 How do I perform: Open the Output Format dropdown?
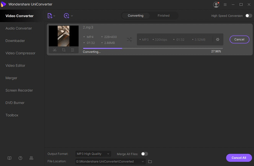[93, 154]
